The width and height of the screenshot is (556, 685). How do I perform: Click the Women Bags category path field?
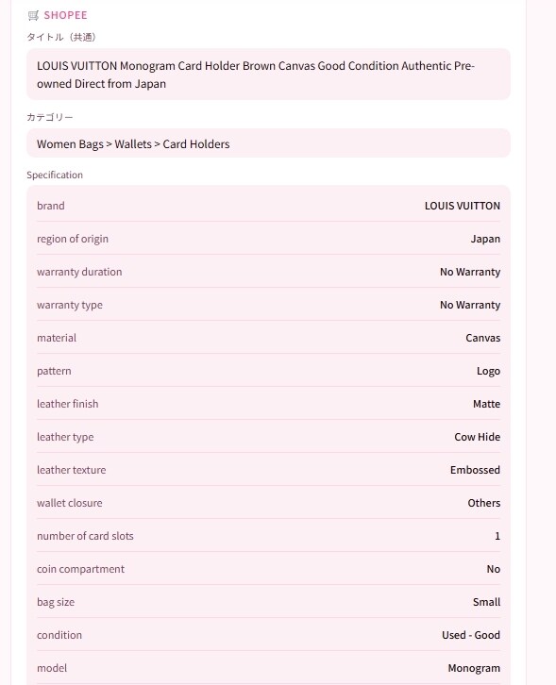coord(268,143)
